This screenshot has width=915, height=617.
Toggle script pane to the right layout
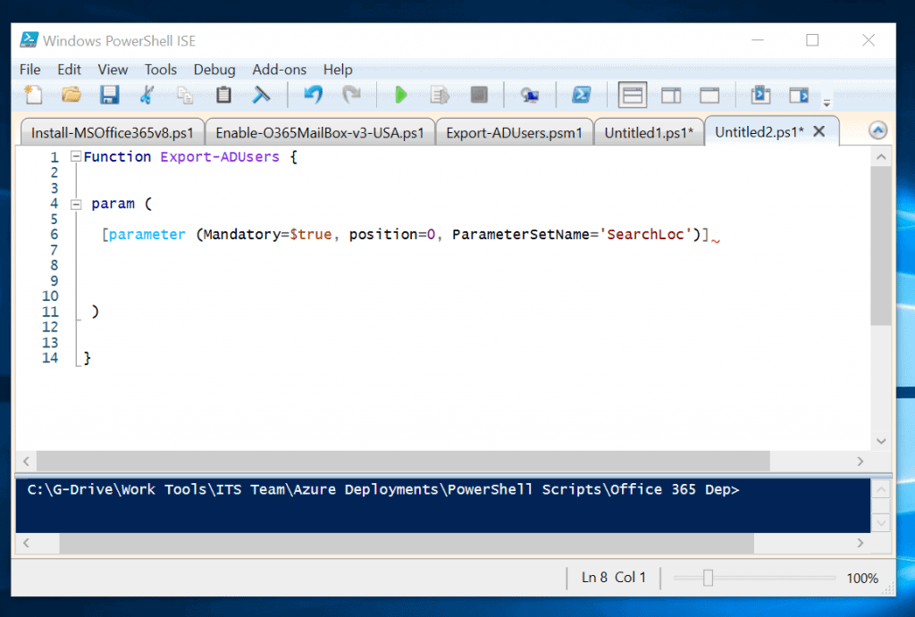[x=671, y=94]
